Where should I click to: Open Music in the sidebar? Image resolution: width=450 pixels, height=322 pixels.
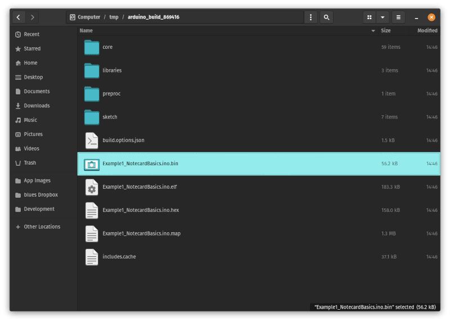point(43,120)
